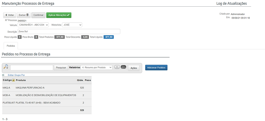
Task: Collapse the Editar Grupo Por control
Action: (x=3, y=75)
